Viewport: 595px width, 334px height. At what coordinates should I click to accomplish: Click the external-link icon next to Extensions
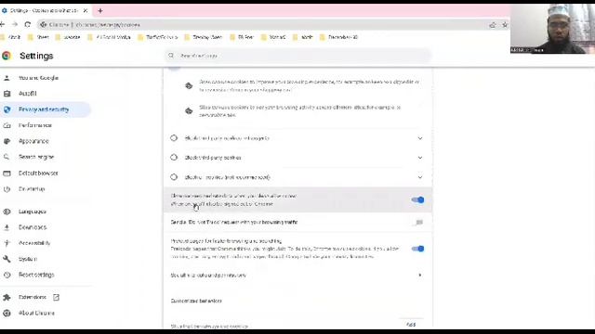pos(56,297)
